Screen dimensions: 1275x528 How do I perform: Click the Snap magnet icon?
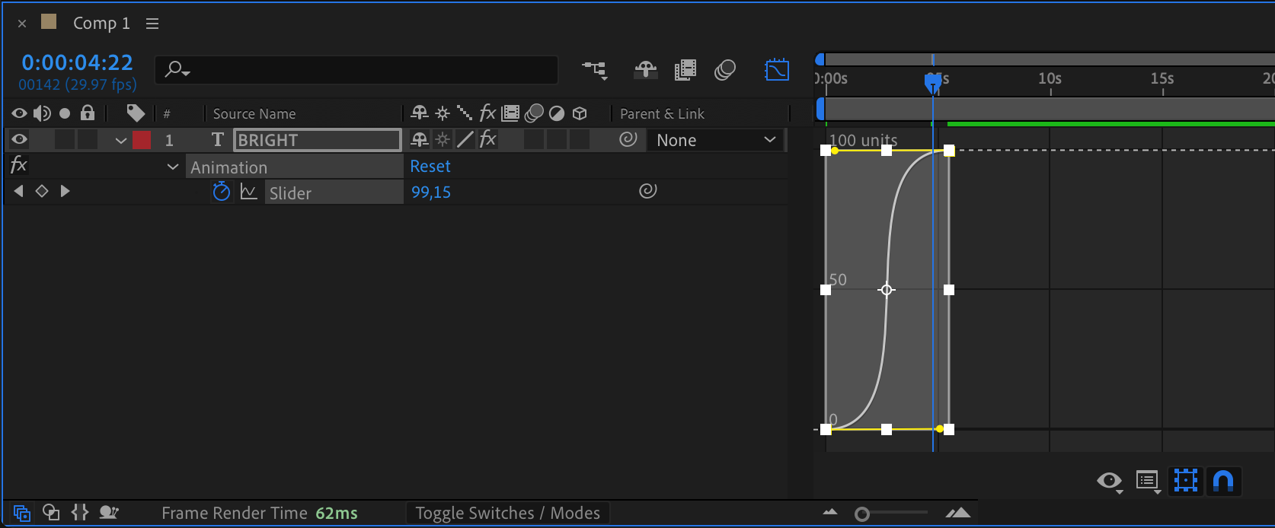(1223, 481)
